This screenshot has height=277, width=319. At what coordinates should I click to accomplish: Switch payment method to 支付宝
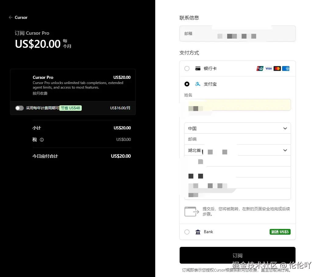click(x=187, y=84)
